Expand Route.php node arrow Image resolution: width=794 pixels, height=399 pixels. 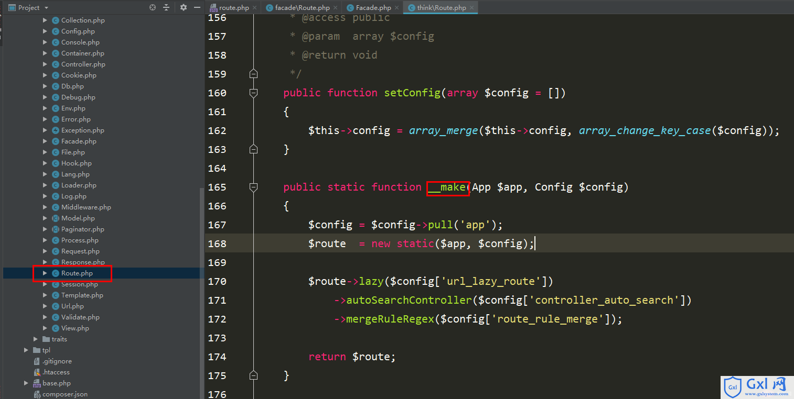point(45,273)
